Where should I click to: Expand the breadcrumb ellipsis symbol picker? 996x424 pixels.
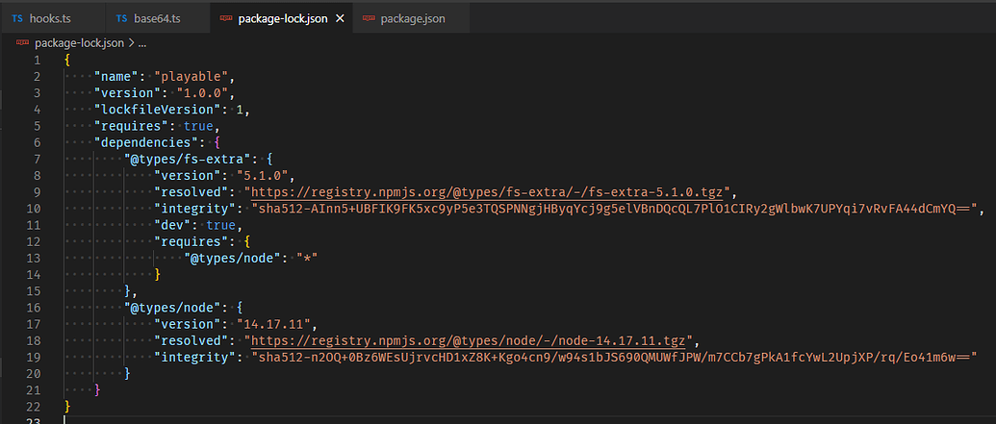tap(141, 43)
